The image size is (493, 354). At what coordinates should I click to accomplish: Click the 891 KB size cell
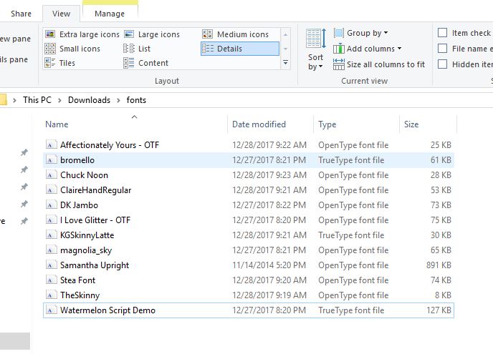[x=439, y=265]
